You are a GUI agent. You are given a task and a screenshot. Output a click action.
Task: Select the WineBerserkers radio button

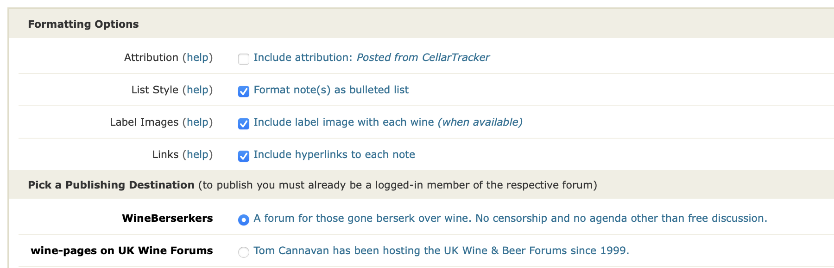[244, 219]
